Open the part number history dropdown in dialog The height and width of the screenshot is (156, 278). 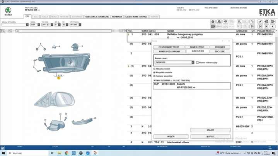[x=193, y=62]
